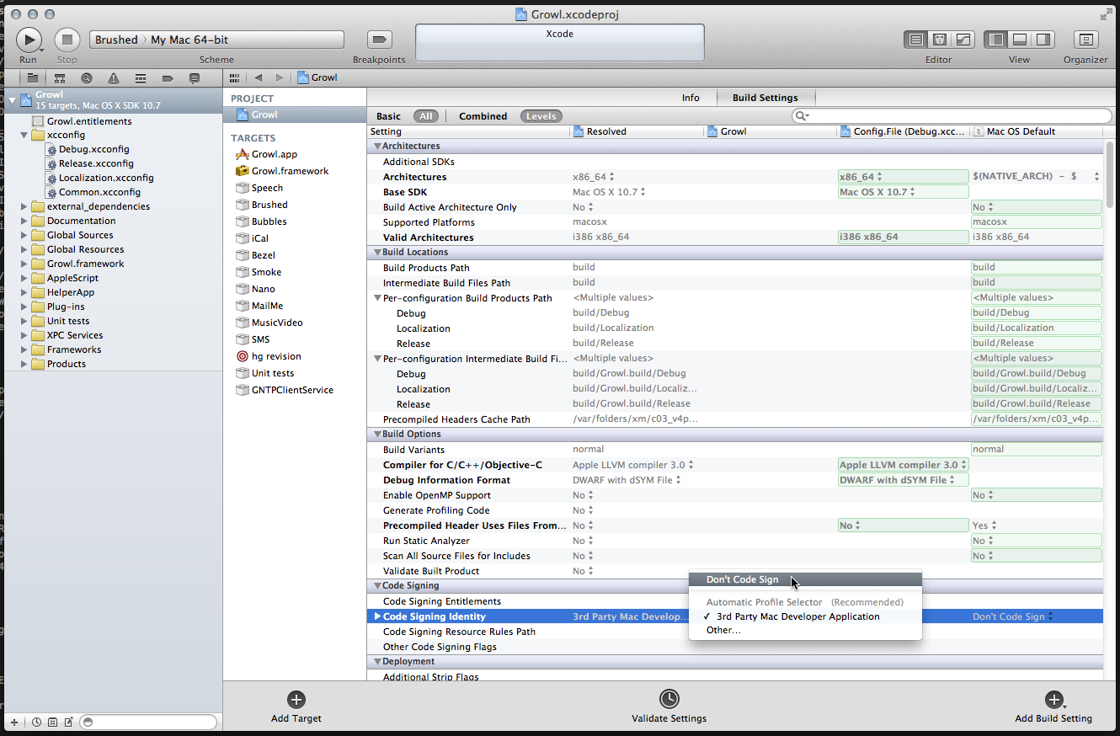Collapse the Architectures section

pos(376,147)
